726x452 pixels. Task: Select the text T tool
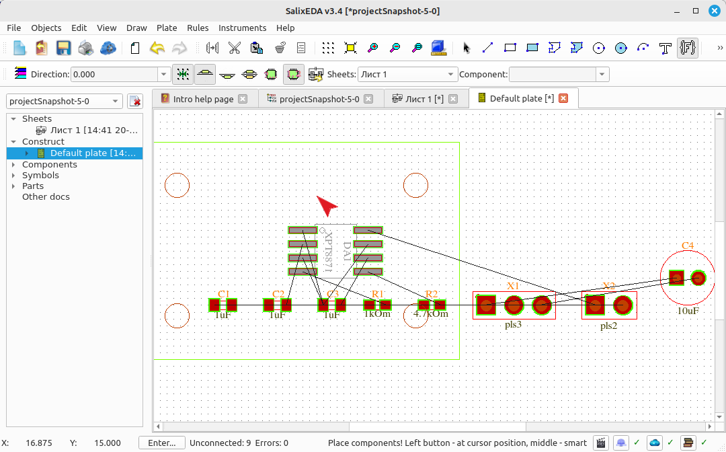(x=665, y=48)
